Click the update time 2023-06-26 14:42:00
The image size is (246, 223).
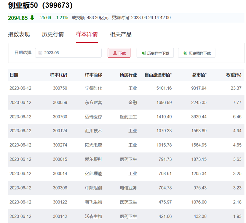point(151,18)
